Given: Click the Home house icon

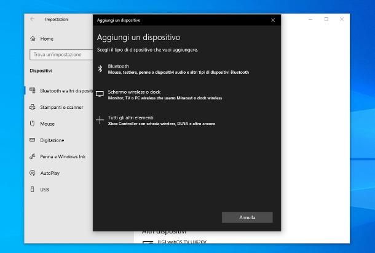Looking at the screenshot, I should coord(33,39).
